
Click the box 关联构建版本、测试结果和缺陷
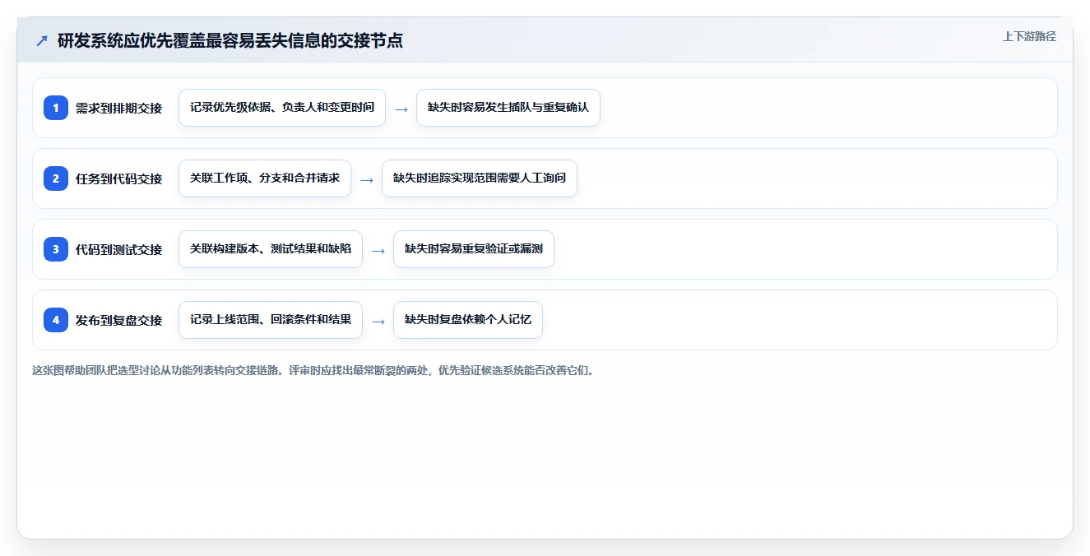point(271,249)
